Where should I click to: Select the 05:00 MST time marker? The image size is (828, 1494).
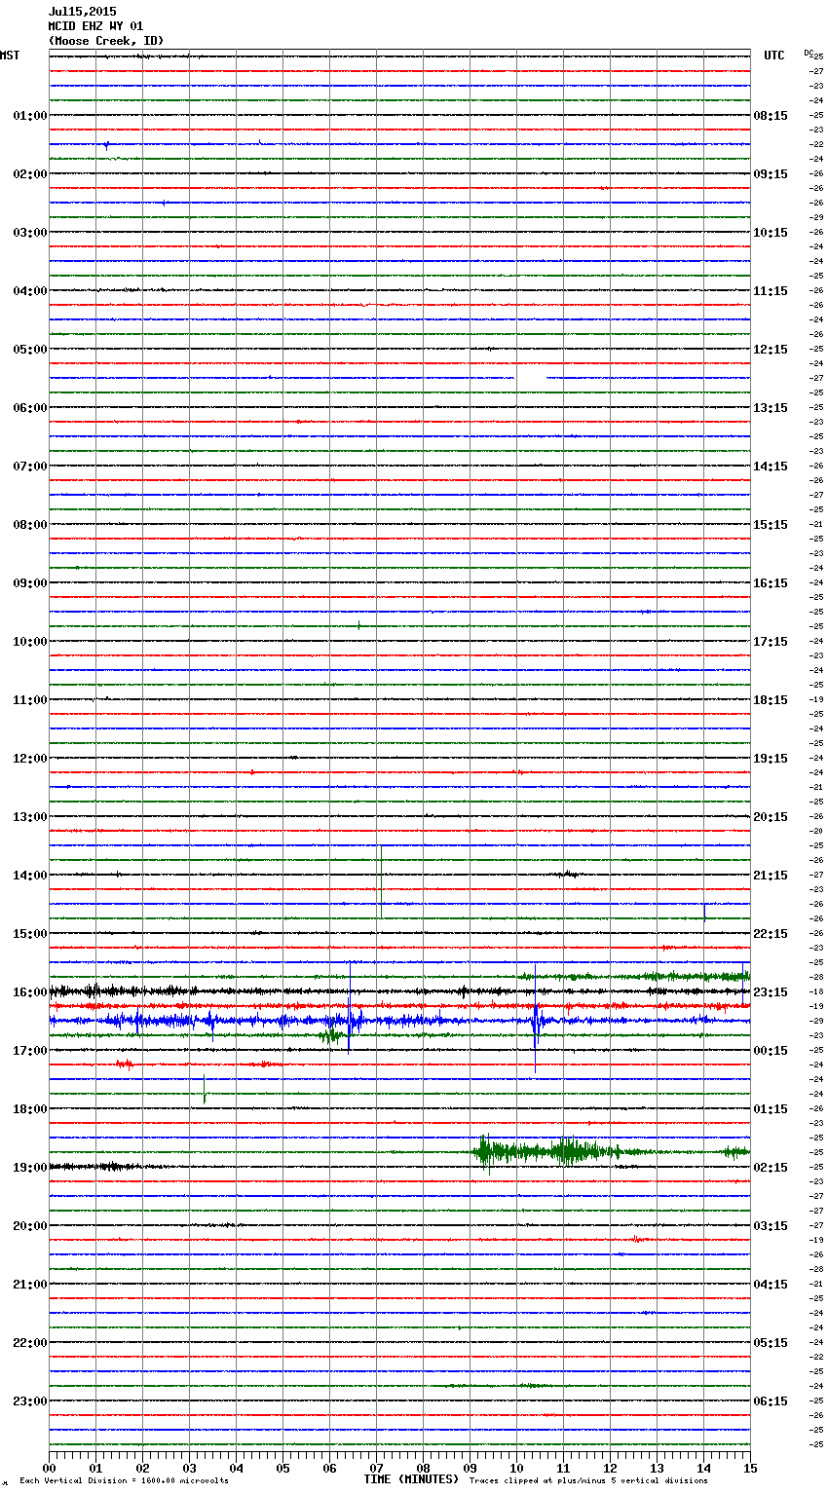point(29,349)
